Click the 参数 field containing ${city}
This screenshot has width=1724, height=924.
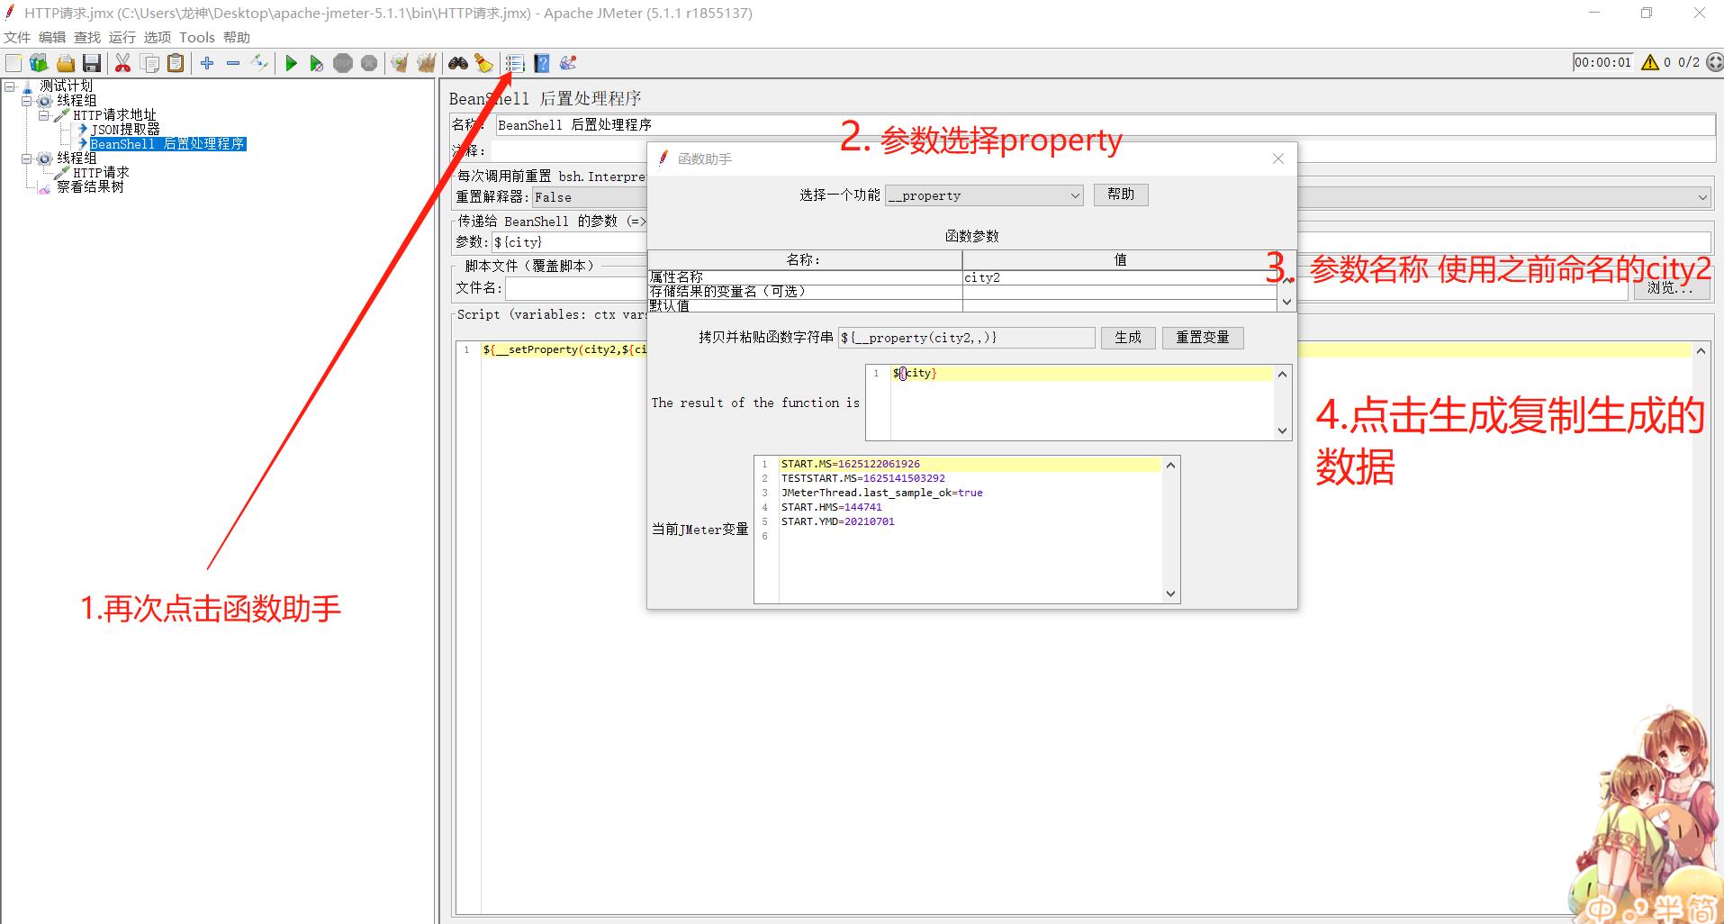click(x=569, y=242)
